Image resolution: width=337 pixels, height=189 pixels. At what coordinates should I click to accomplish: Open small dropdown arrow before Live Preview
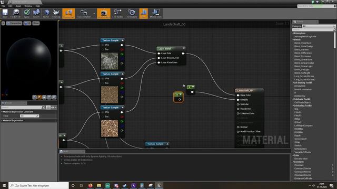coord(94,14)
